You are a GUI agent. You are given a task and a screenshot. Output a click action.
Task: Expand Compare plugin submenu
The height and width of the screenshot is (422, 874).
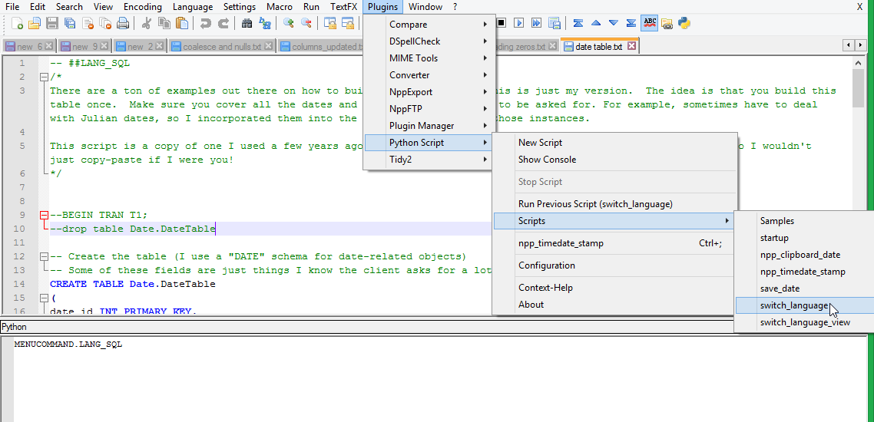(x=428, y=25)
